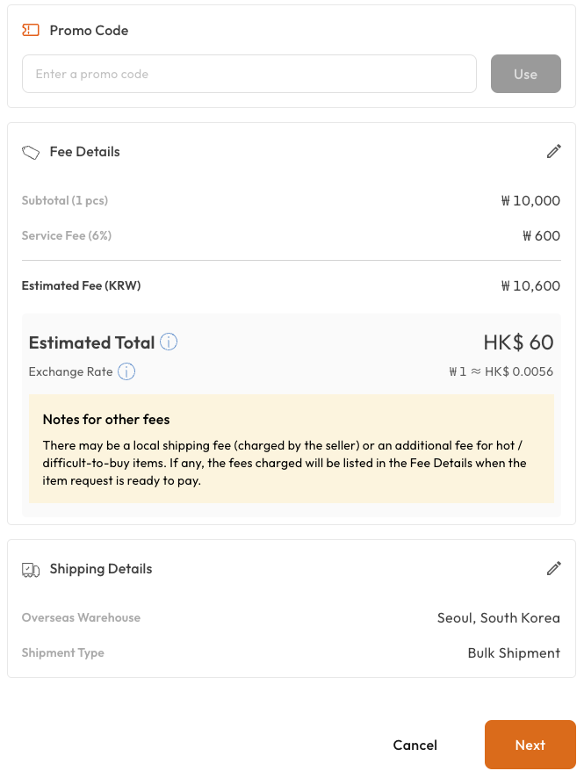Click the Seoul, South Korea warehouse value
This screenshot has width=584, height=778.
pos(498,617)
